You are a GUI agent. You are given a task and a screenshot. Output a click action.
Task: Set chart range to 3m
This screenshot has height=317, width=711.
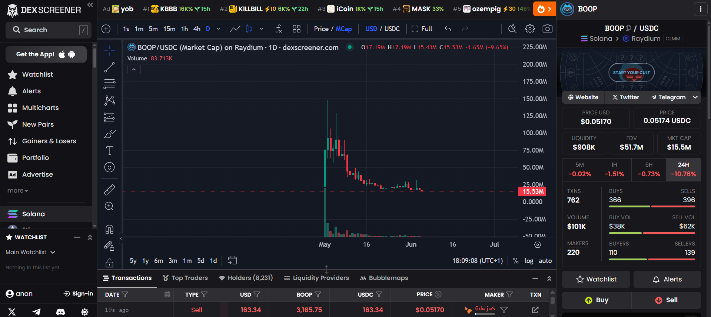tap(173, 261)
